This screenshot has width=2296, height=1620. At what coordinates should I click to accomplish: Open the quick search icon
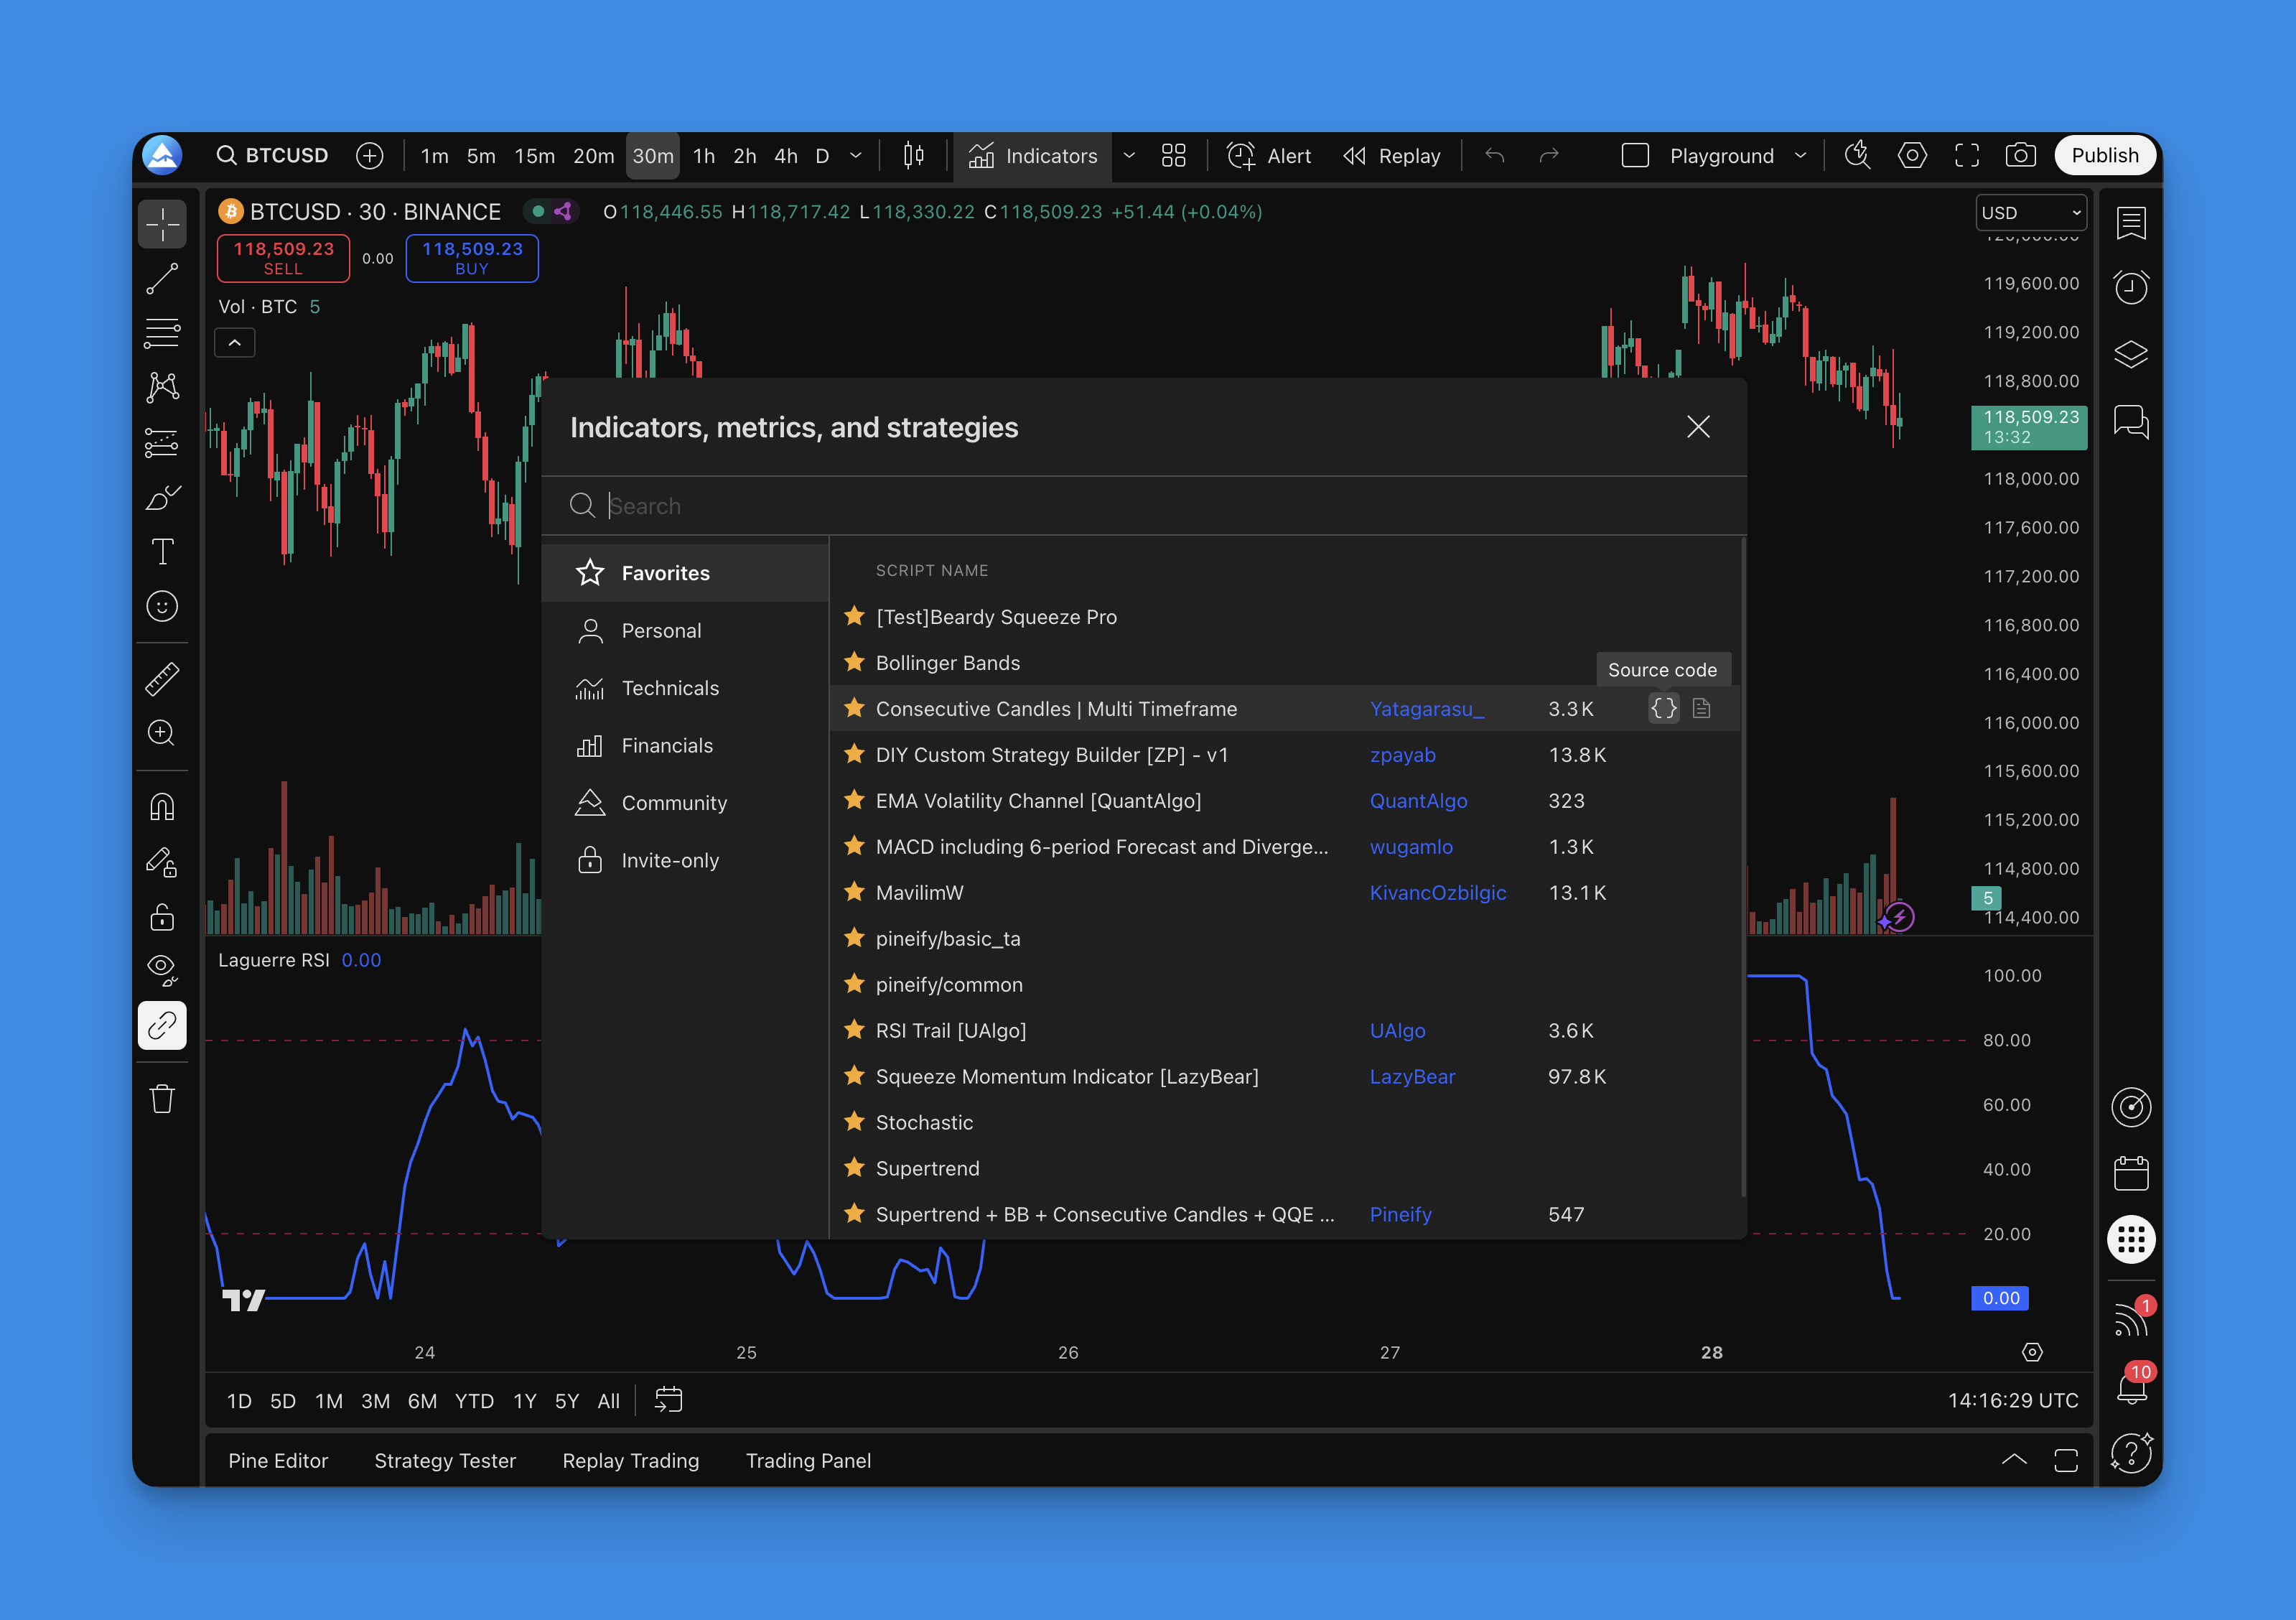[x=1858, y=156]
